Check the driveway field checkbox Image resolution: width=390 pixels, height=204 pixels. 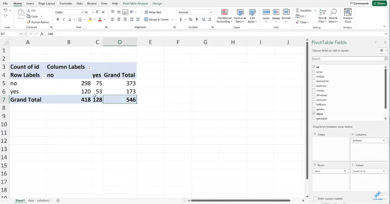(313, 95)
